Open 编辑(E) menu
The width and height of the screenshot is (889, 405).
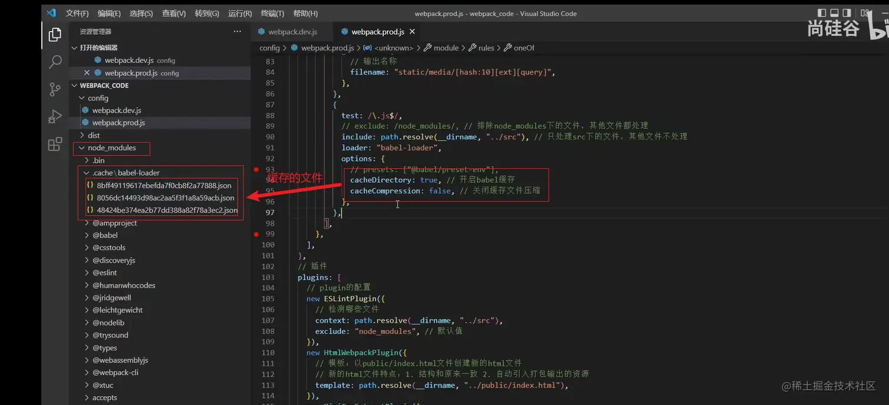point(109,14)
